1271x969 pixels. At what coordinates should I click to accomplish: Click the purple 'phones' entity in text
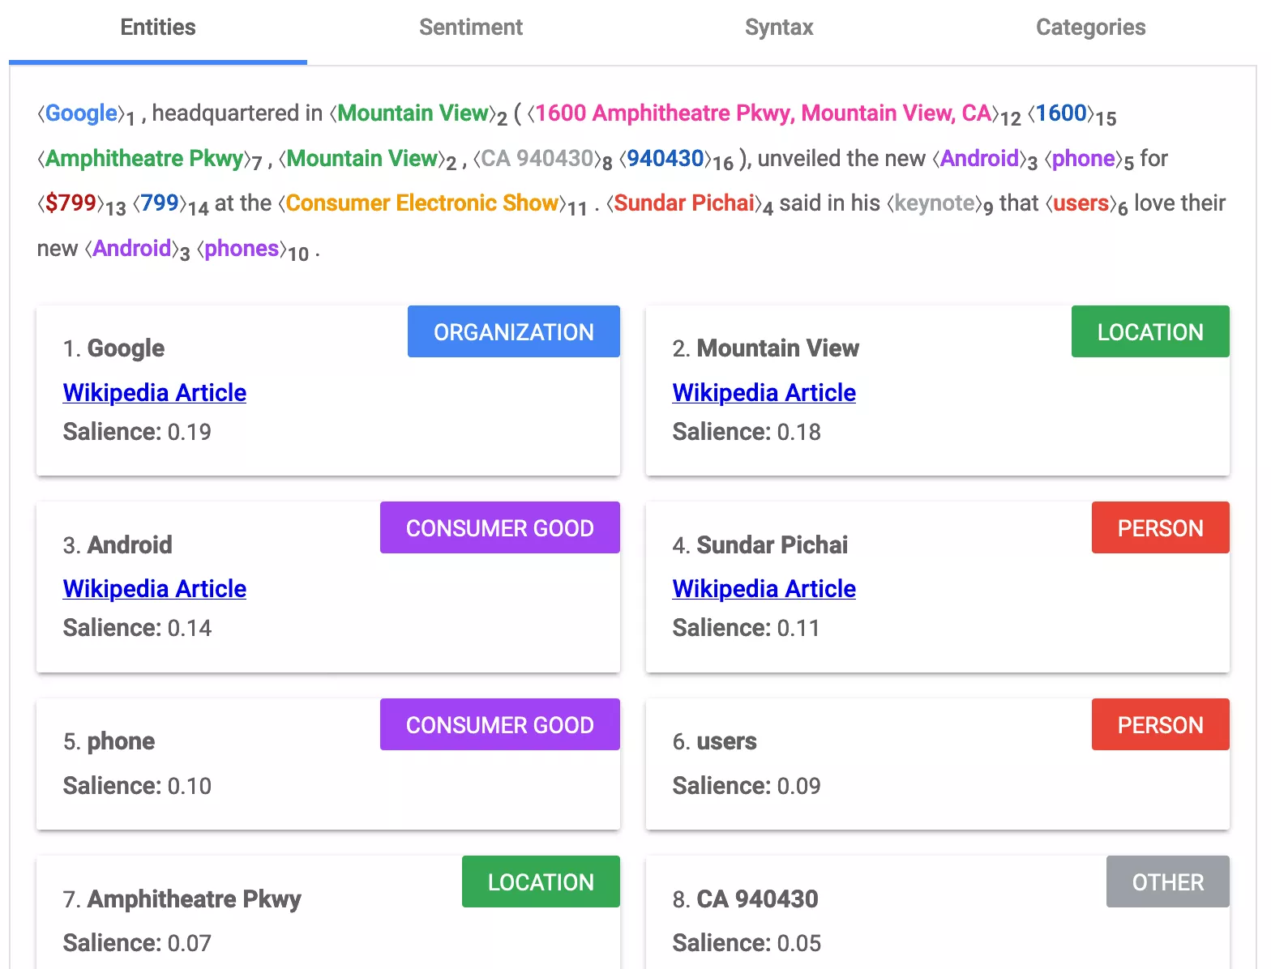click(x=242, y=248)
